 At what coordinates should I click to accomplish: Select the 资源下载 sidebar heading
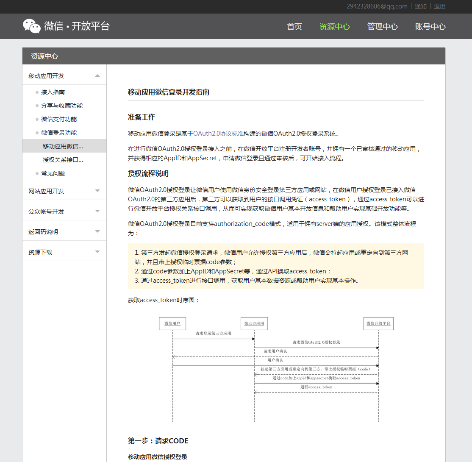coord(40,252)
